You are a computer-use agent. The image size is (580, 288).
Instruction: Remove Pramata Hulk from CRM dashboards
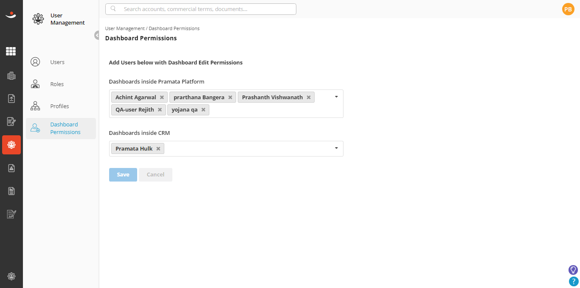coord(158,148)
